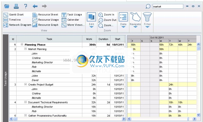Click the Task column header

49,39
